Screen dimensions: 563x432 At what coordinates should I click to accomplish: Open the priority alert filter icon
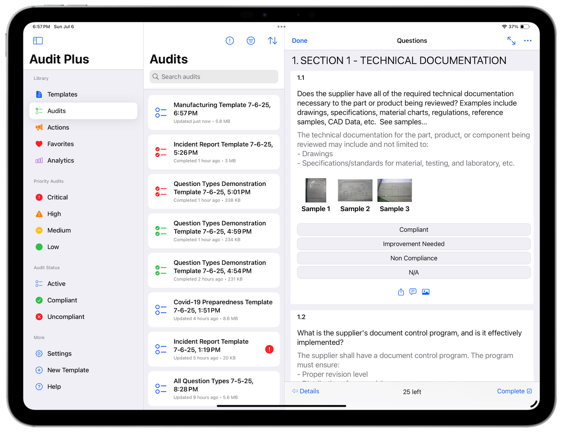[230, 41]
